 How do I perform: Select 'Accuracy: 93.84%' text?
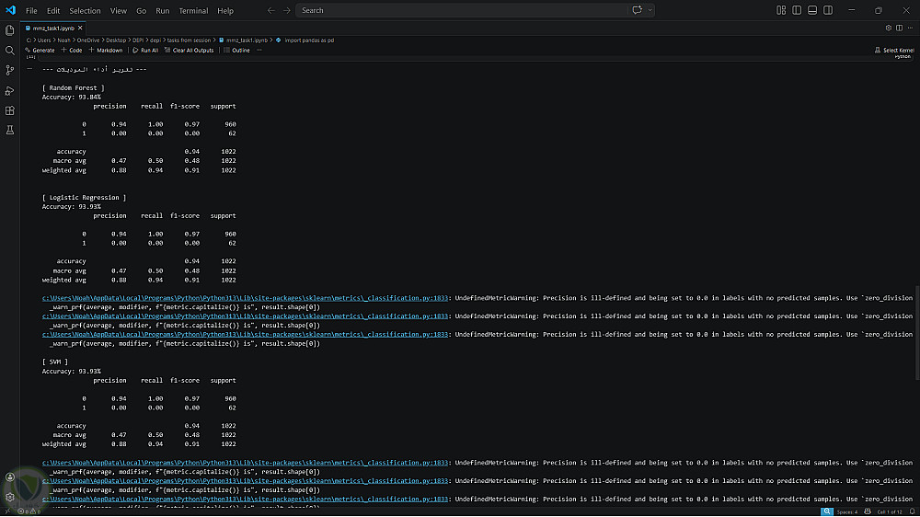[x=72, y=98]
